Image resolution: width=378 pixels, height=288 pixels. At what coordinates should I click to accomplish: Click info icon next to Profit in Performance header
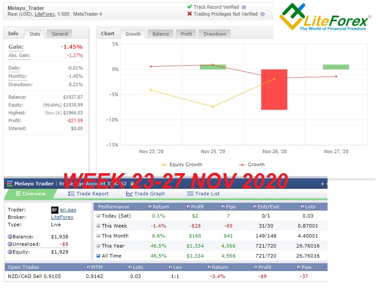tap(188, 207)
